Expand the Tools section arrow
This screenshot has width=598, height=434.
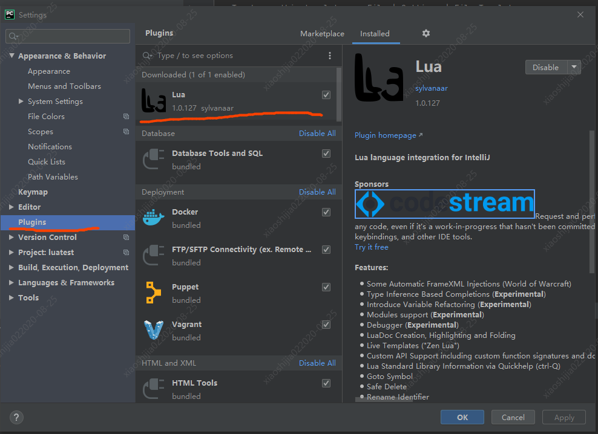pyautogui.click(x=11, y=297)
